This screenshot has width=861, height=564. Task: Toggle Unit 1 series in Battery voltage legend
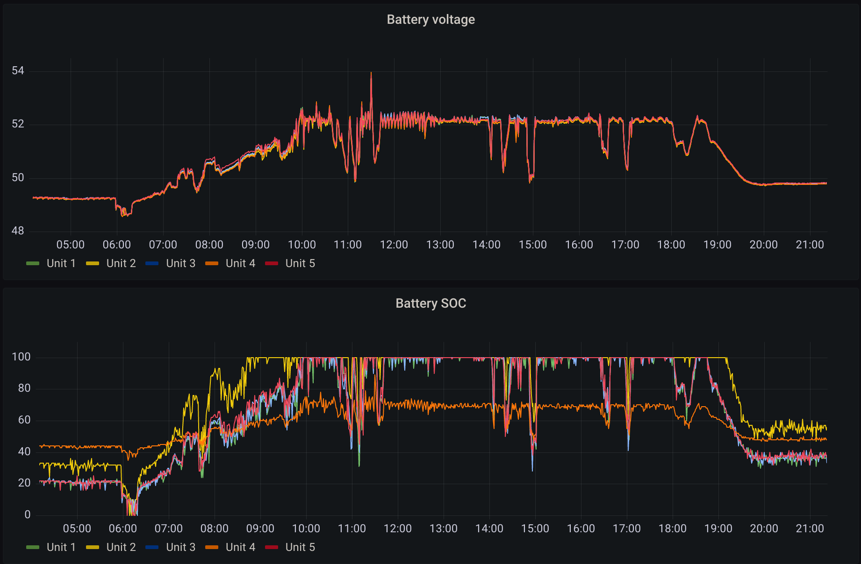coord(61,263)
